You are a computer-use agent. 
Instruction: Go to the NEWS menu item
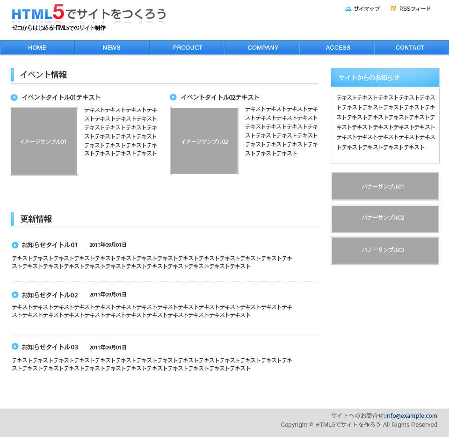point(112,48)
